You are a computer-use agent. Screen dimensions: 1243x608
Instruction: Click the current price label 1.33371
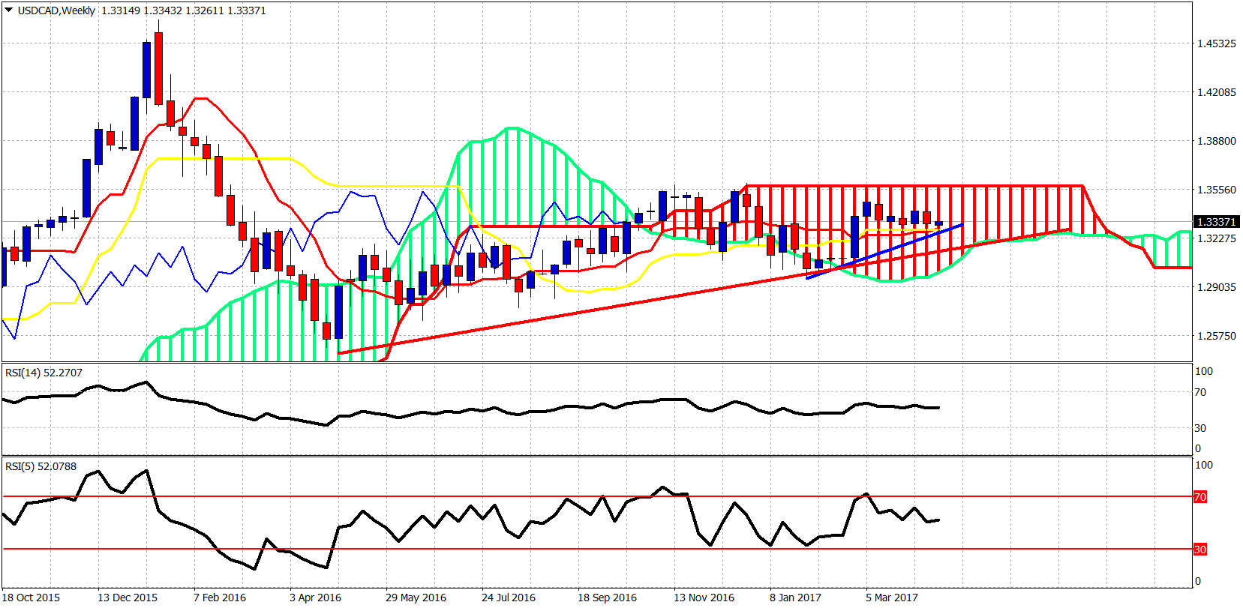click(1215, 222)
